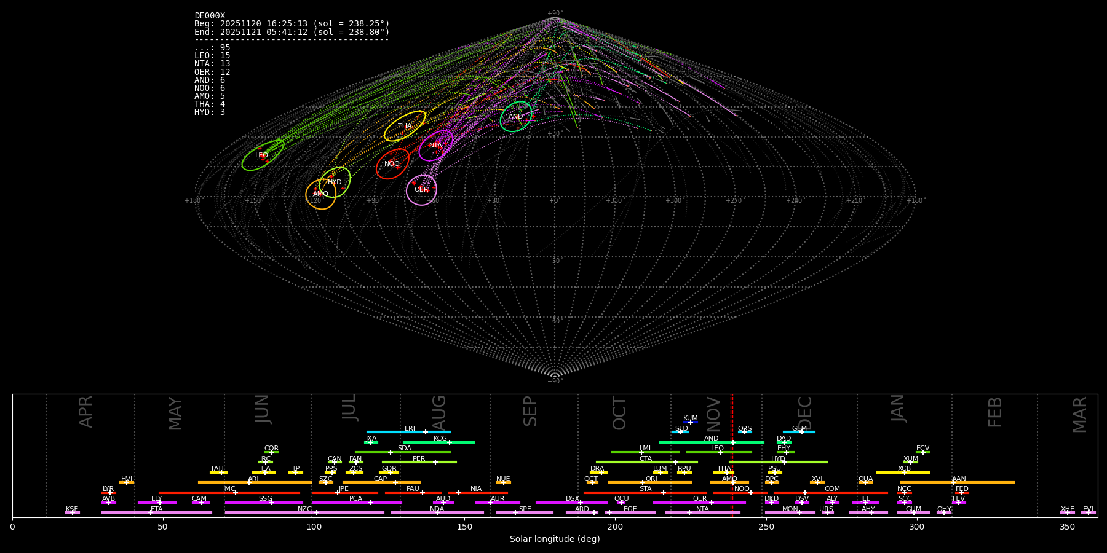The width and height of the screenshot is (1107, 553).
Task: Select the PER shower bar in timeline
Action: tap(419, 462)
